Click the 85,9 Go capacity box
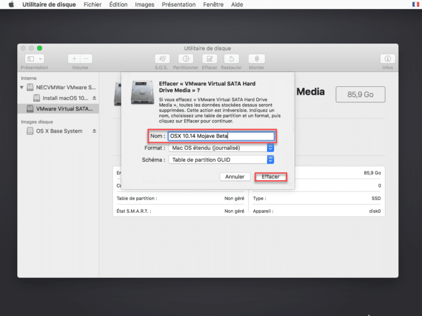The image size is (422, 316). tap(361, 94)
